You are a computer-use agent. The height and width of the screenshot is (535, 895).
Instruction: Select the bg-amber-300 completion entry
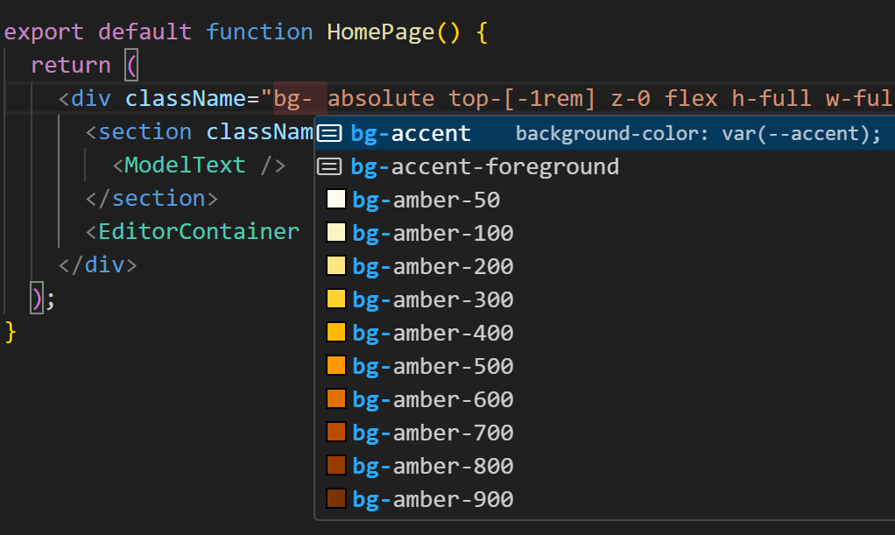click(605, 299)
